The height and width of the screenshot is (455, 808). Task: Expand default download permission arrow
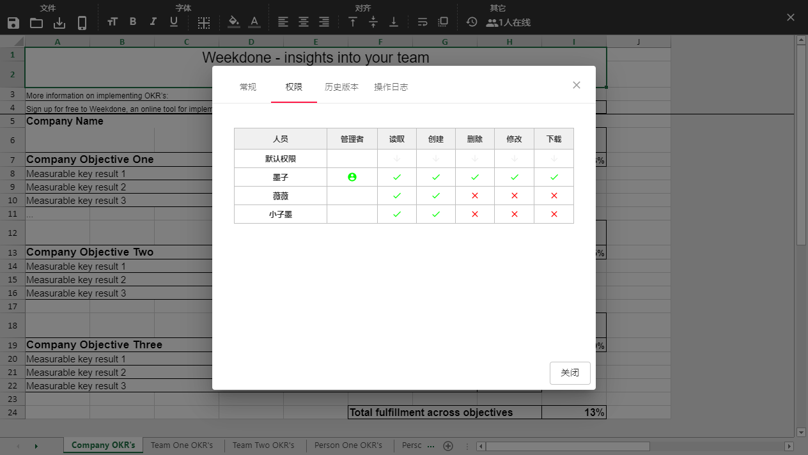pyautogui.click(x=554, y=158)
